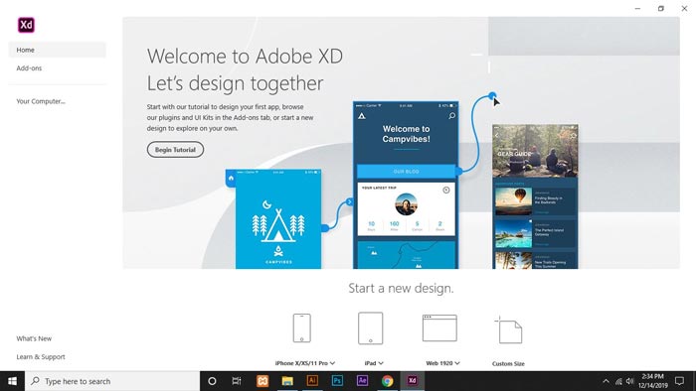Click the Custom Size label
The height and width of the screenshot is (391, 696).
[508, 363]
